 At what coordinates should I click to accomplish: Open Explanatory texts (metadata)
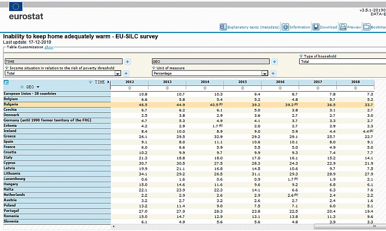point(253,27)
